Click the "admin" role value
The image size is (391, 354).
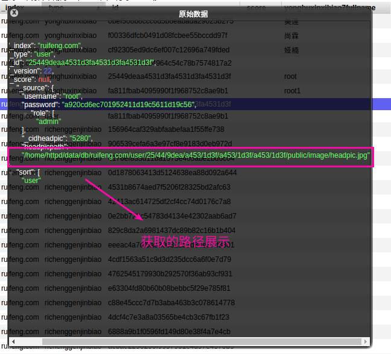(x=49, y=122)
